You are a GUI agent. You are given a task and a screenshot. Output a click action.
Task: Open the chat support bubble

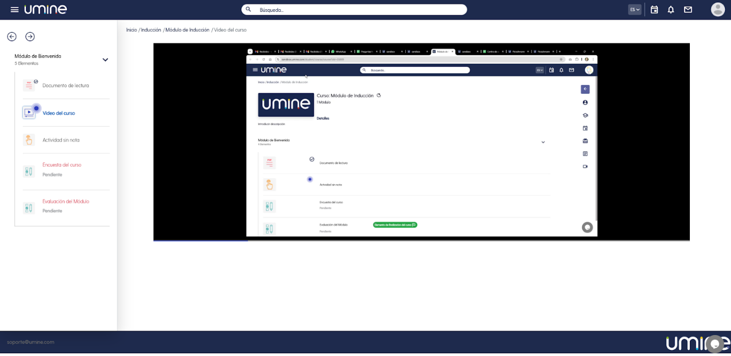click(715, 344)
